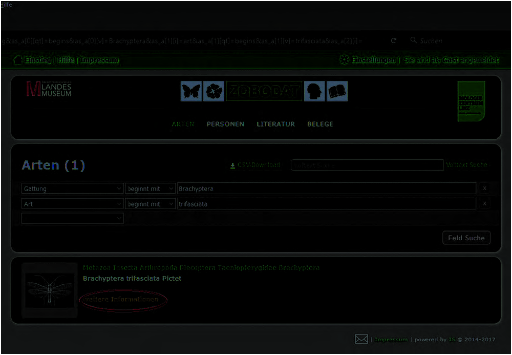
Task: Click the Biologiezentrum Linz logo
Action: 471,101
